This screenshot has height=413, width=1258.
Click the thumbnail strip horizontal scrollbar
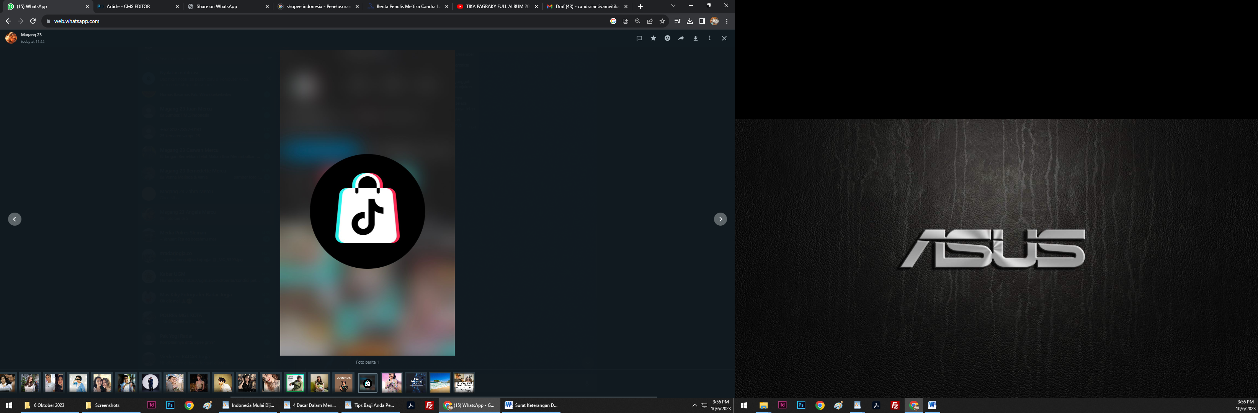tap(443, 397)
